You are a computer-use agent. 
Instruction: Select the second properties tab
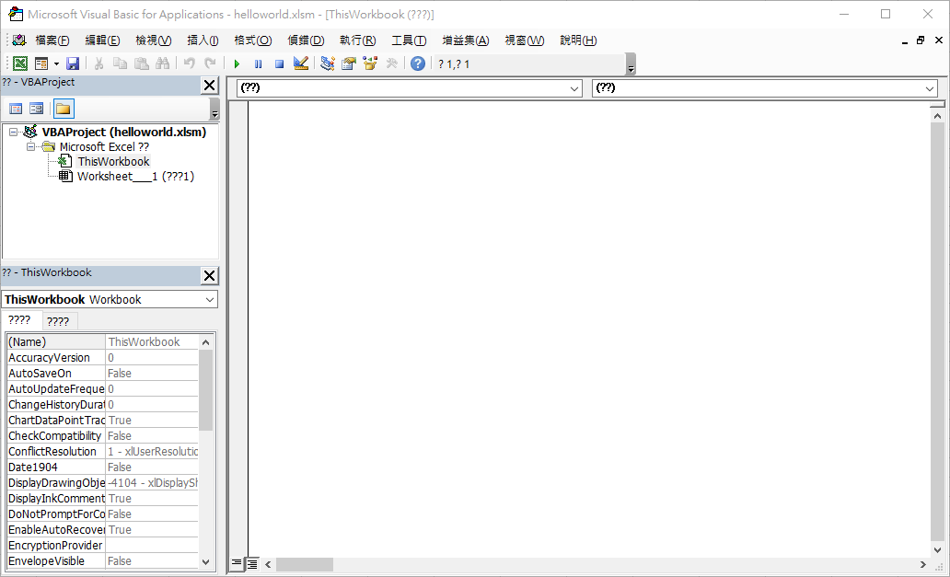pyautogui.click(x=58, y=321)
